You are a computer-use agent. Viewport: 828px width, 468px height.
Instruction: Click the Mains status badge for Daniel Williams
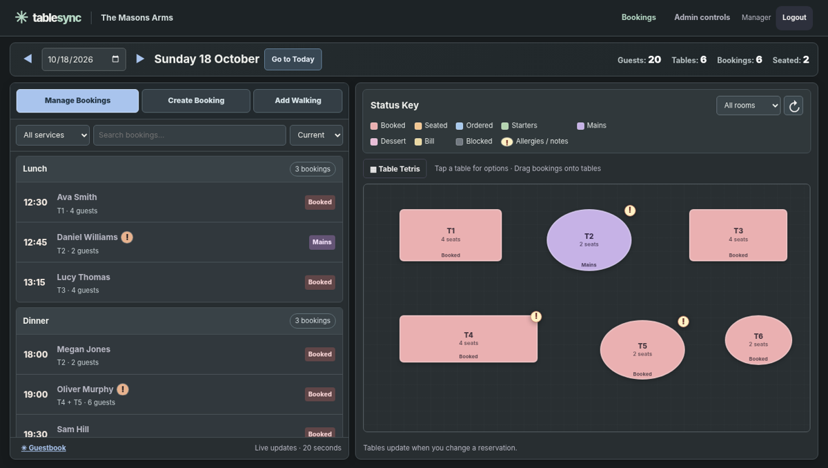(322, 242)
